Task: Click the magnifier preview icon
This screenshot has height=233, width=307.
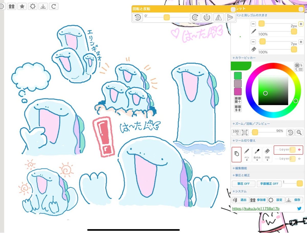Action: [x=299, y=132]
